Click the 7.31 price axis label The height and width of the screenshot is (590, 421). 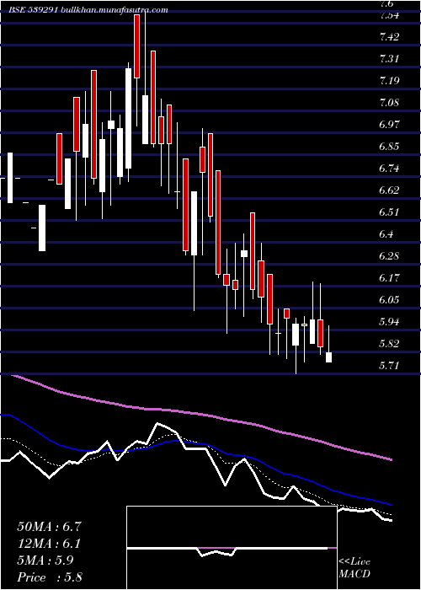coord(389,59)
